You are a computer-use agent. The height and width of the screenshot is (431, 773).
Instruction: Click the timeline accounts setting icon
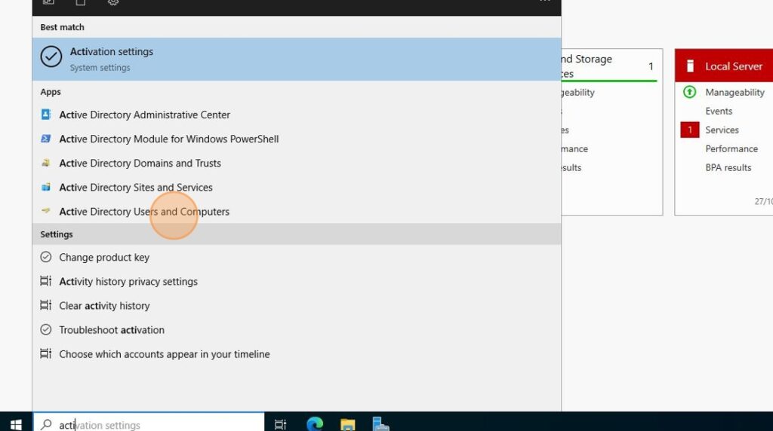click(x=45, y=353)
